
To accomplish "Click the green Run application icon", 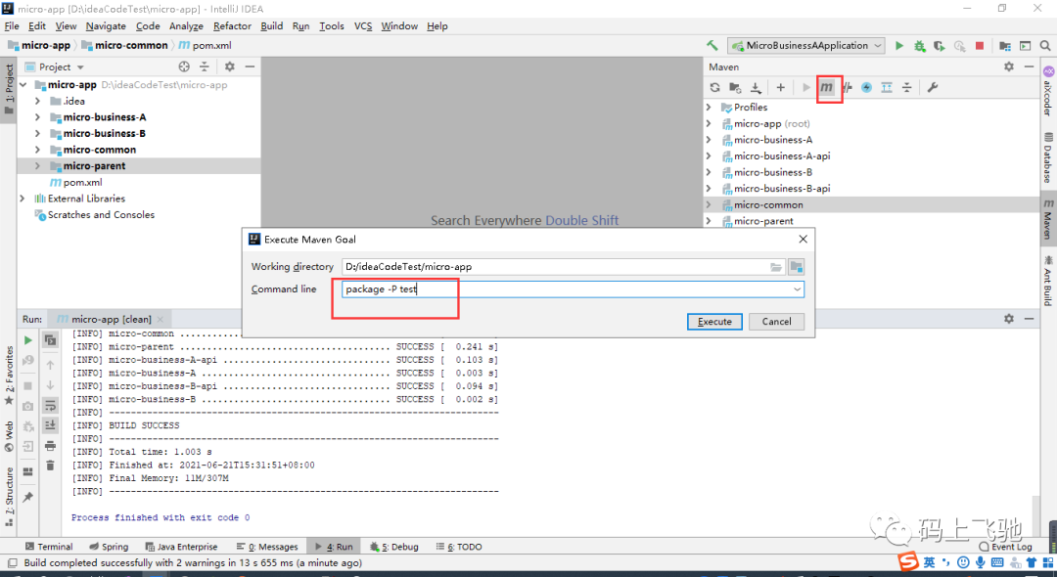I will click(x=898, y=46).
